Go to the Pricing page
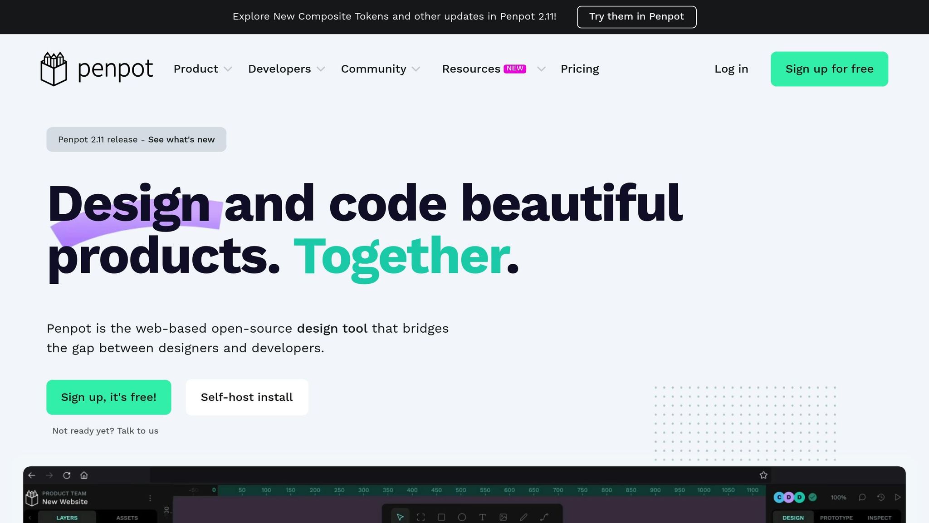This screenshot has width=929, height=523. pos(579,69)
